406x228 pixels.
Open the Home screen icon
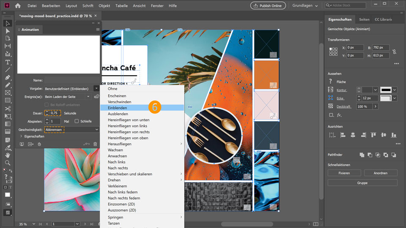pos(17,6)
